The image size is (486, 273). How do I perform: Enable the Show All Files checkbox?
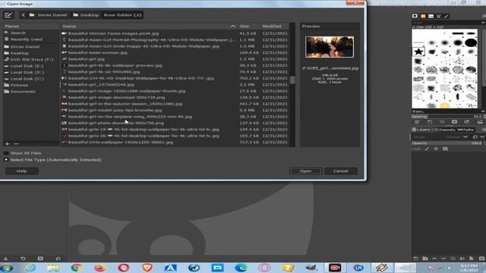(x=6, y=153)
